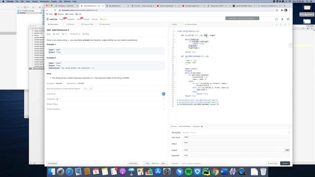Open the Store link in navigation
The height and width of the screenshot is (177, 315).
[x=104, y=19]
